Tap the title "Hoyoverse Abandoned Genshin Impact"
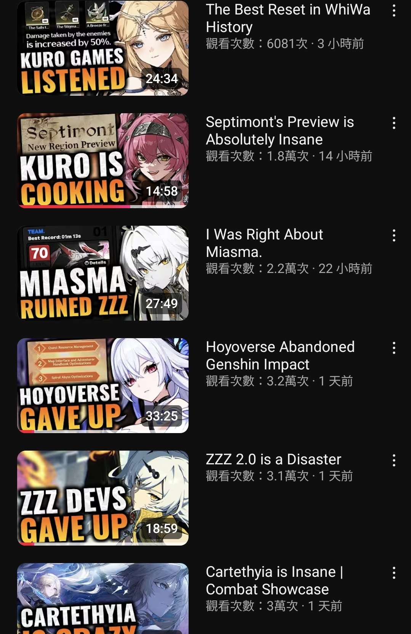The height and width of the screenshot is (634, 411). pyautogui.click(x=280, y=356)
